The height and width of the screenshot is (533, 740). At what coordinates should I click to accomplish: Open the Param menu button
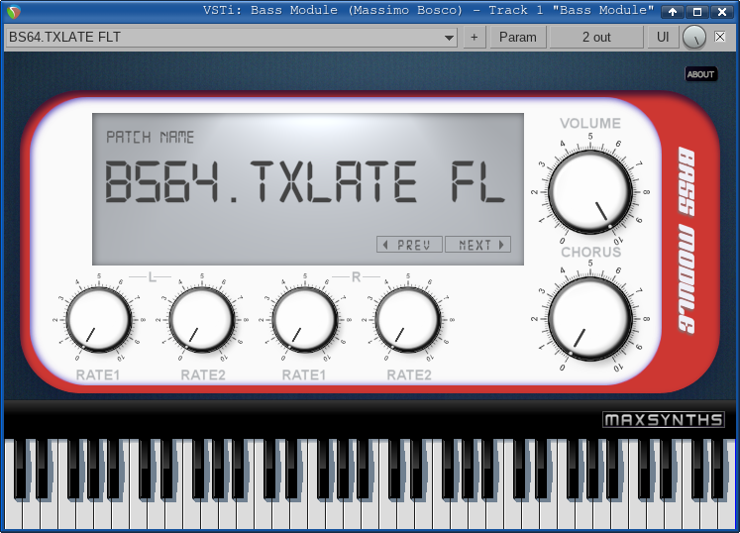pos(518,37)
